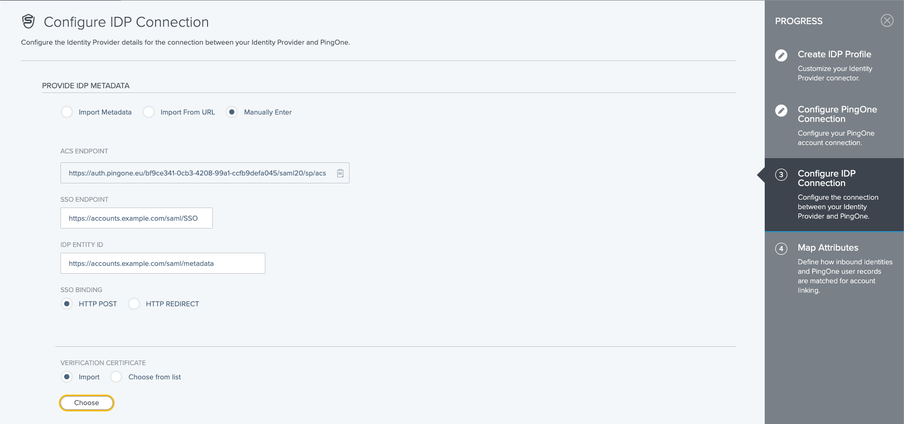Click the pencil icon for Configure PingOne Connection
904x424 pixels.
tap(781, 110)
